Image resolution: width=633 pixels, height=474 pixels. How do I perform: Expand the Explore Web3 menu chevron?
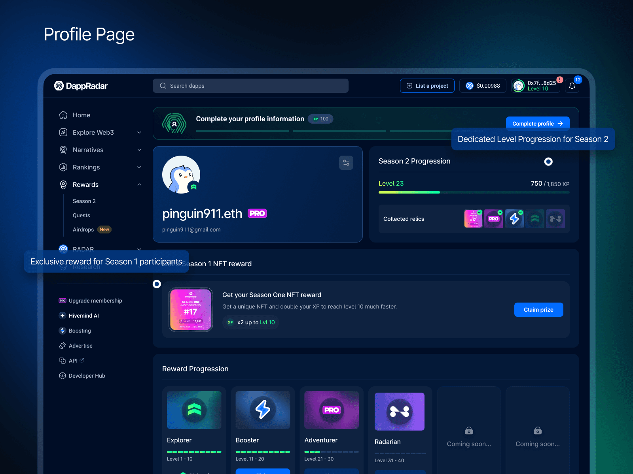[139, 132]
